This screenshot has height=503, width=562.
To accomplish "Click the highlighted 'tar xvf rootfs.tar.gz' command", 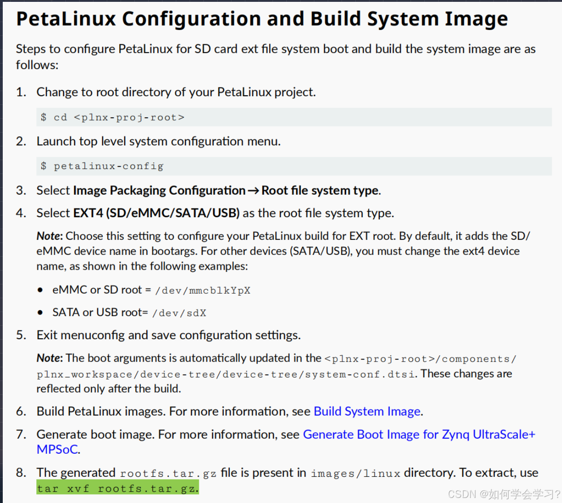I will [118, 488].
